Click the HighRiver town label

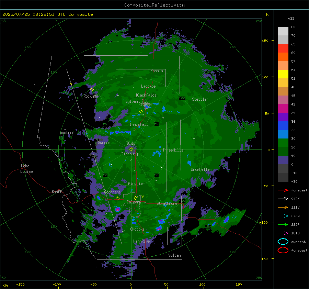(142, 241)
